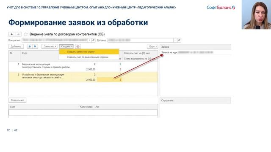Click into the Договор input field

pyautogui.click(x=141, y=40)
